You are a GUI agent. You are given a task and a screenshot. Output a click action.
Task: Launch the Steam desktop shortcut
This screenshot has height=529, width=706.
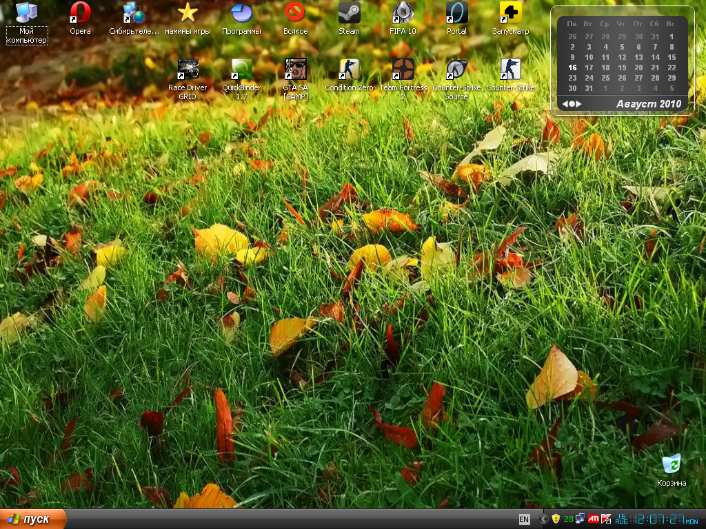click(349, 12)
